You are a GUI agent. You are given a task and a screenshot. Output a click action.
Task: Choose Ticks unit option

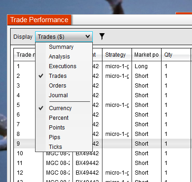pyautogui.click(x=55, y=147)
